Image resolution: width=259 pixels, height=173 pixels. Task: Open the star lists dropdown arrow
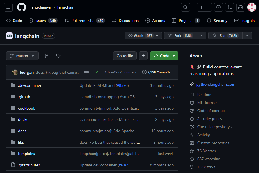247,35
